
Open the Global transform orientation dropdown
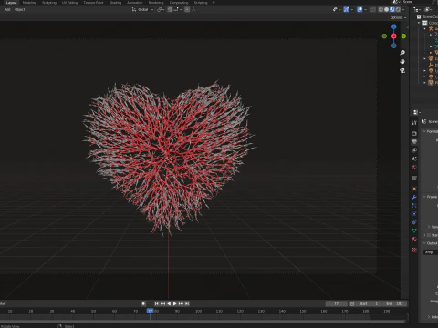[142, 10]
